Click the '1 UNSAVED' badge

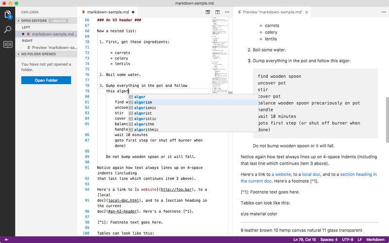58,21
